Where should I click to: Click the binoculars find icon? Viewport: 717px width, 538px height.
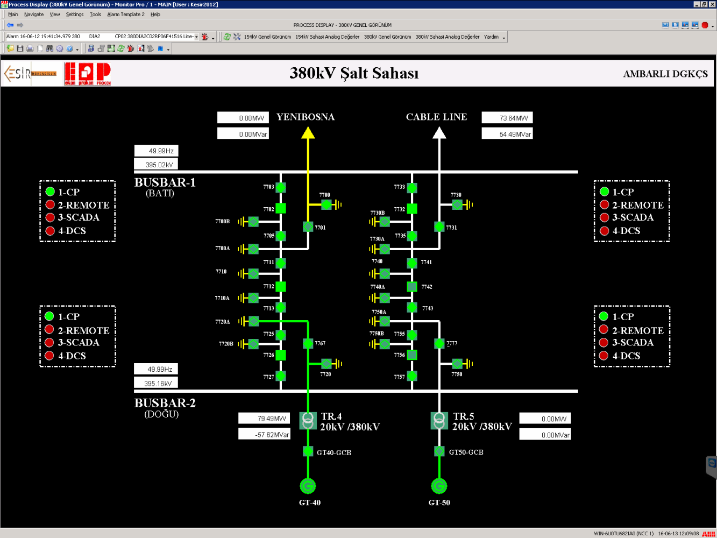pos(49,48)
